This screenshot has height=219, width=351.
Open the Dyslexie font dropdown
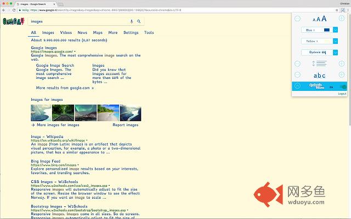click(335, 53)
